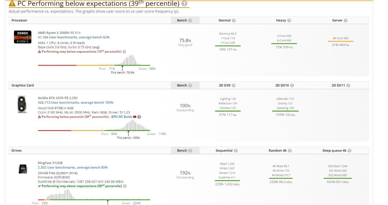
Task: Click the Splatting 104 value
Action: pos(285,108)
